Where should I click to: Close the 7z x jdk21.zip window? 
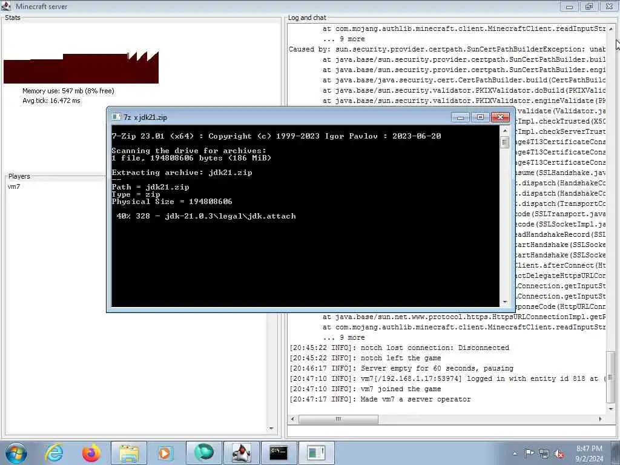click(500, 117)
